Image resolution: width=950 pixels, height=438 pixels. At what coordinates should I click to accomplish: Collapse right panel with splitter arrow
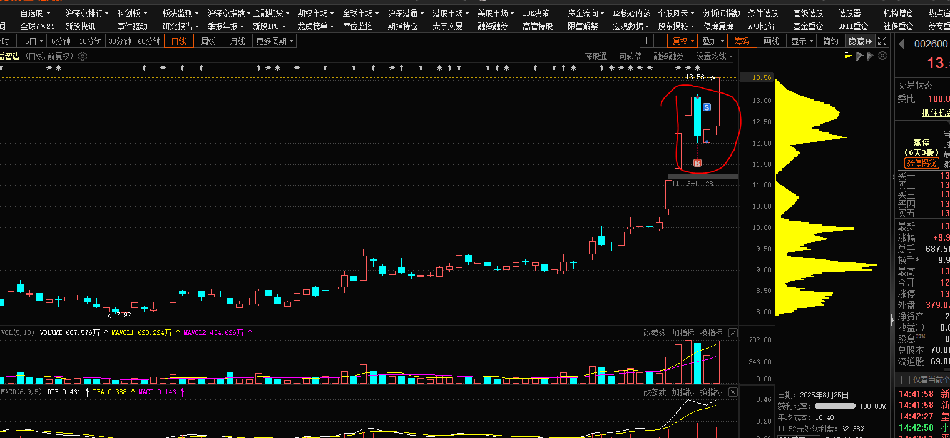tap(891, 319)
